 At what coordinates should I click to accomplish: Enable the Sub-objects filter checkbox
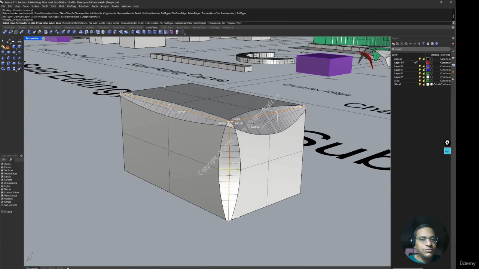pyautogui.click(x=2, y=205)
